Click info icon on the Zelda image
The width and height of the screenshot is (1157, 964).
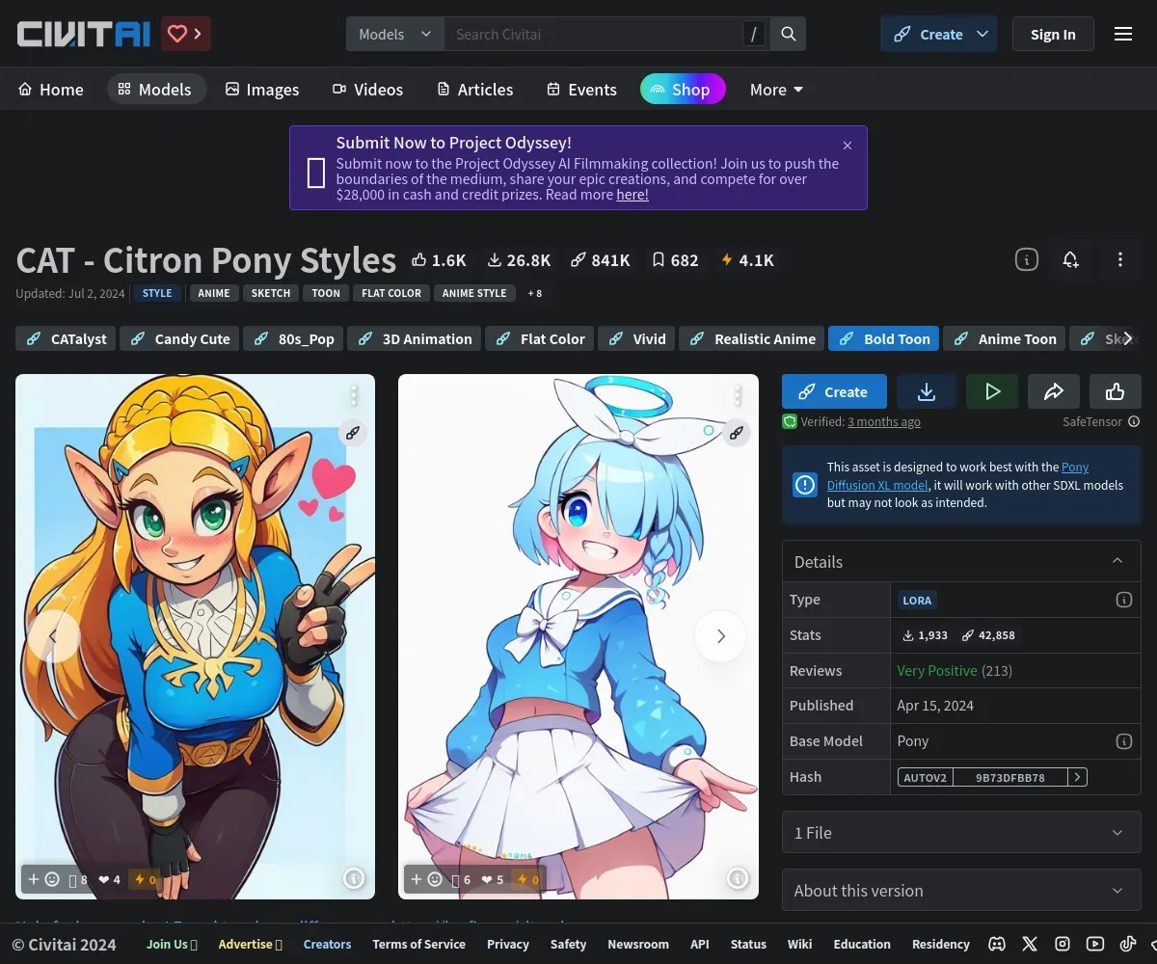click(354, 878)
